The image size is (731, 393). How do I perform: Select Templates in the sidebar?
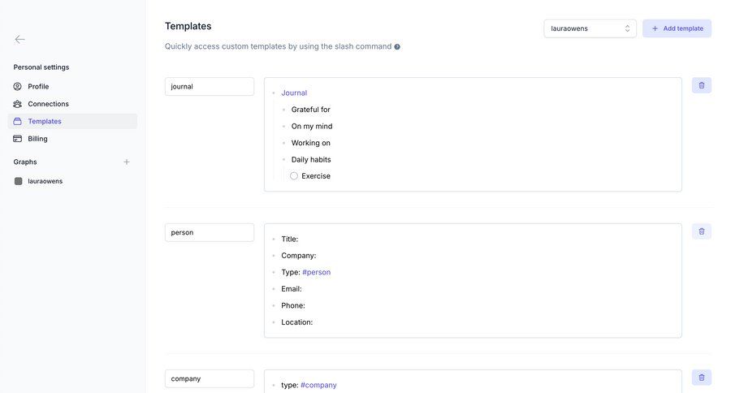[72, 121]
